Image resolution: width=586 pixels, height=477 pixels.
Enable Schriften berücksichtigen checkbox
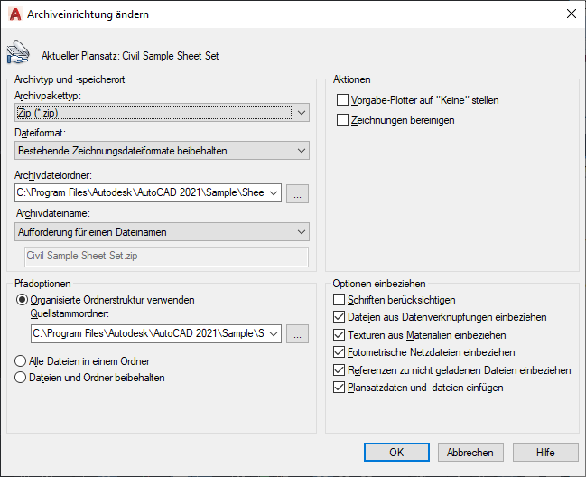tap(340, 300)
